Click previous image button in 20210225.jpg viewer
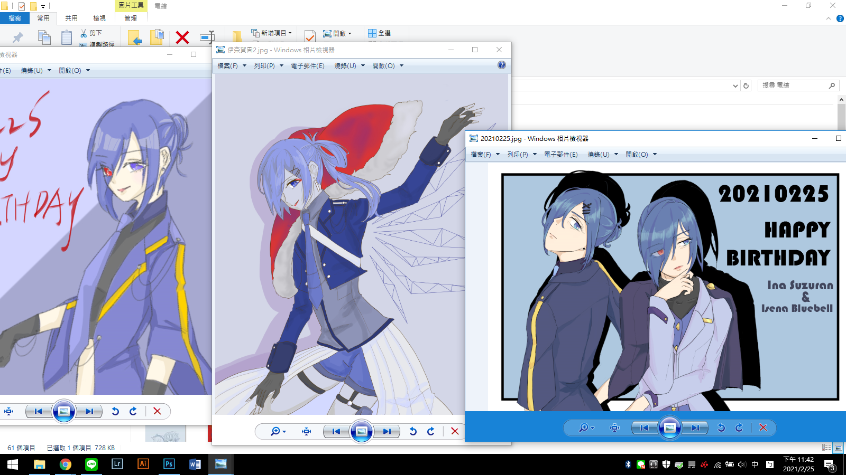Screen dimensions: 846x475 [644, 427]
